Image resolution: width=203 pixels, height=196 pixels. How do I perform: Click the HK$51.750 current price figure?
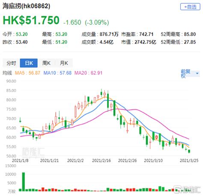click(x=31, y=20)
